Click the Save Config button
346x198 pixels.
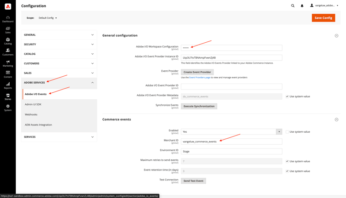click(x=323, y=18)
